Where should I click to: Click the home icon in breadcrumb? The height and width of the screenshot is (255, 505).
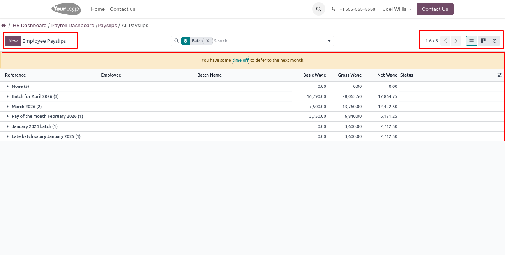[x=4, y=26]
